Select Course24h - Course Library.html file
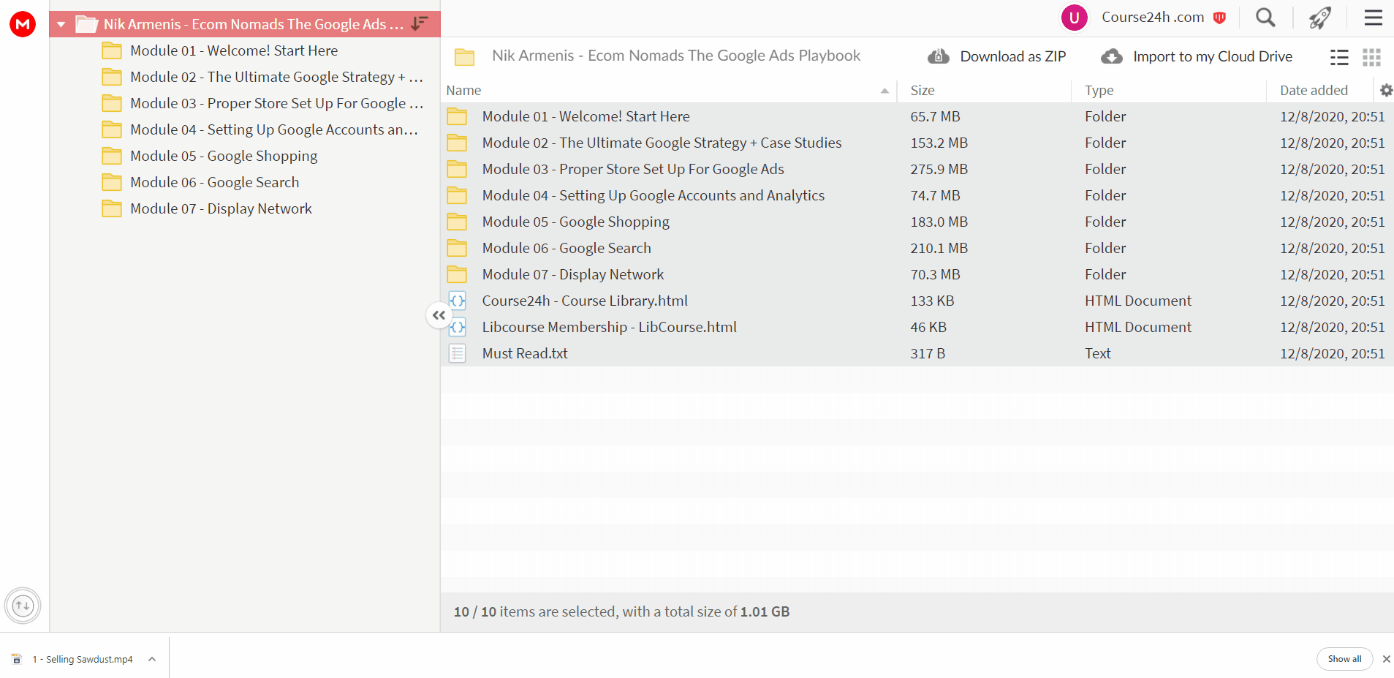The image size is (1394, 678). pos(585,301)
